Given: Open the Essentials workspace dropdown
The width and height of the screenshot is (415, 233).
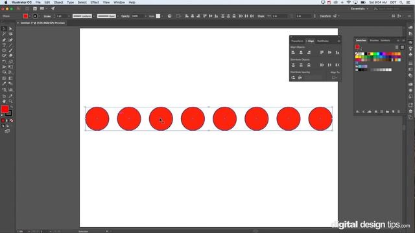Looking at the screenshot, I should (359, 8).
